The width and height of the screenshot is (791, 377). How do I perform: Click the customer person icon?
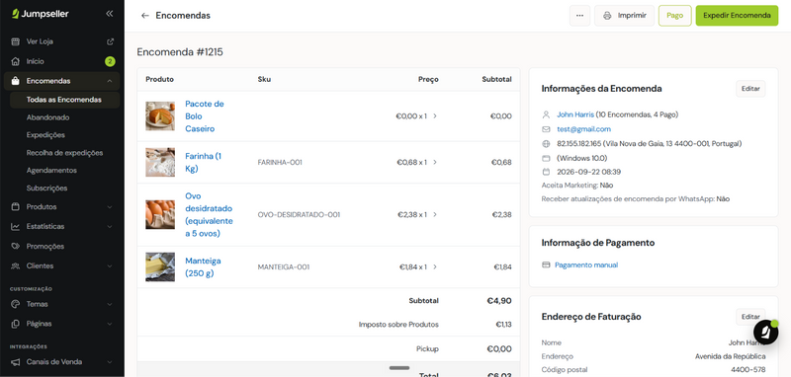[x=546, y=114]
